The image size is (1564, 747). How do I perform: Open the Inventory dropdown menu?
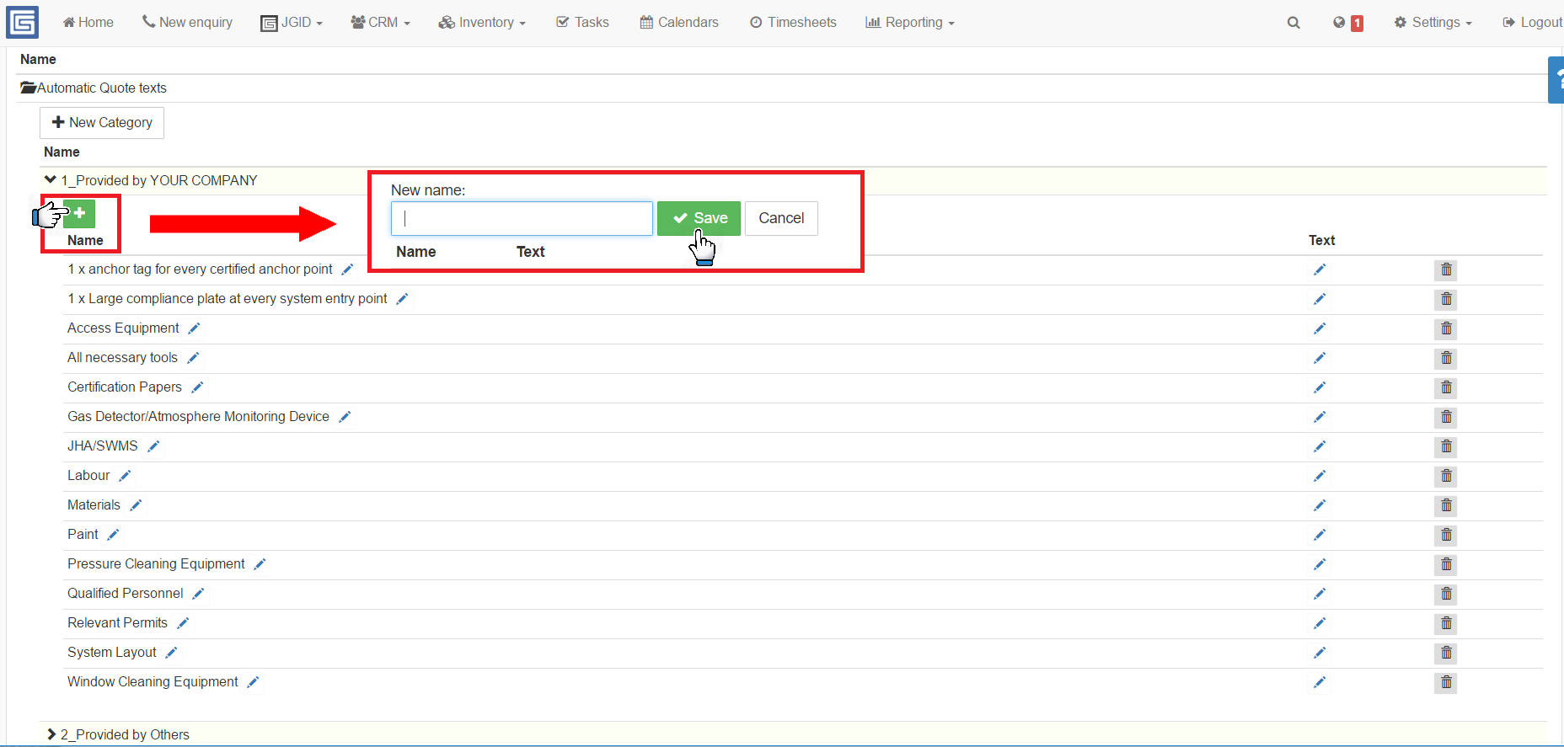pyautogui.click(x=482, y=23)
